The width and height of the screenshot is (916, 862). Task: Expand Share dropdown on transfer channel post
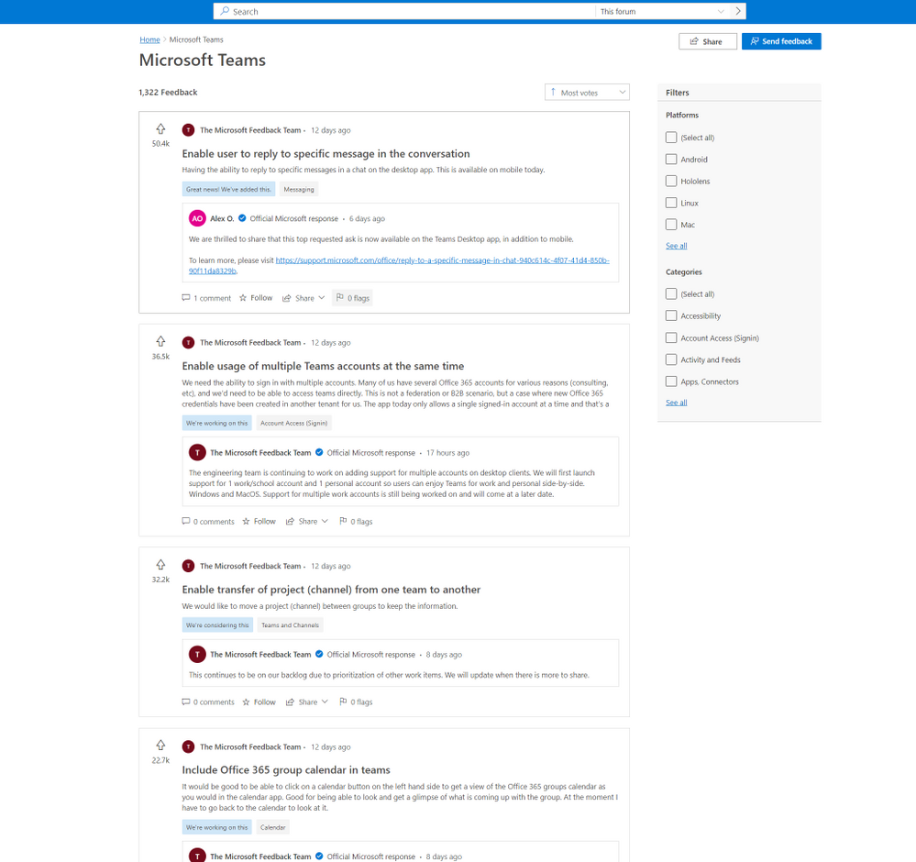coord(306,702)
